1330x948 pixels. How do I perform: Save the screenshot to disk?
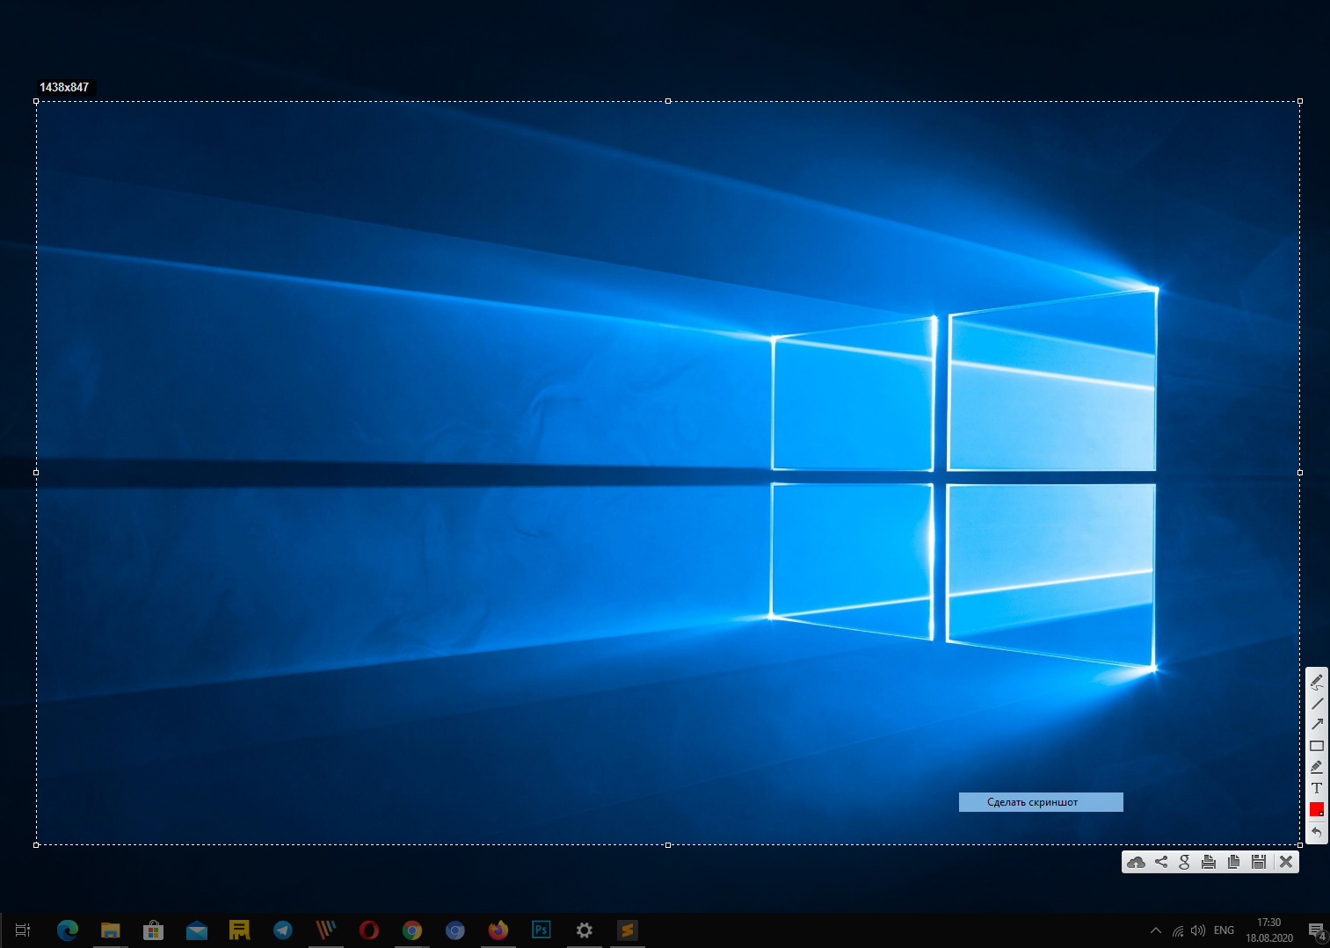1258,862
